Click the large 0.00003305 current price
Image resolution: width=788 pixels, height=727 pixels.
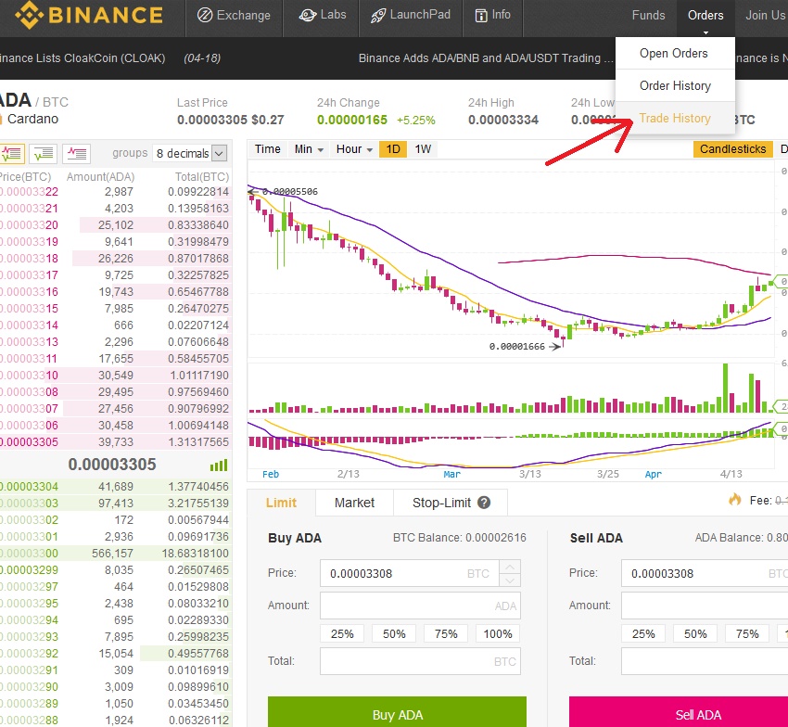pyautogui.click(x=112, y=465)
